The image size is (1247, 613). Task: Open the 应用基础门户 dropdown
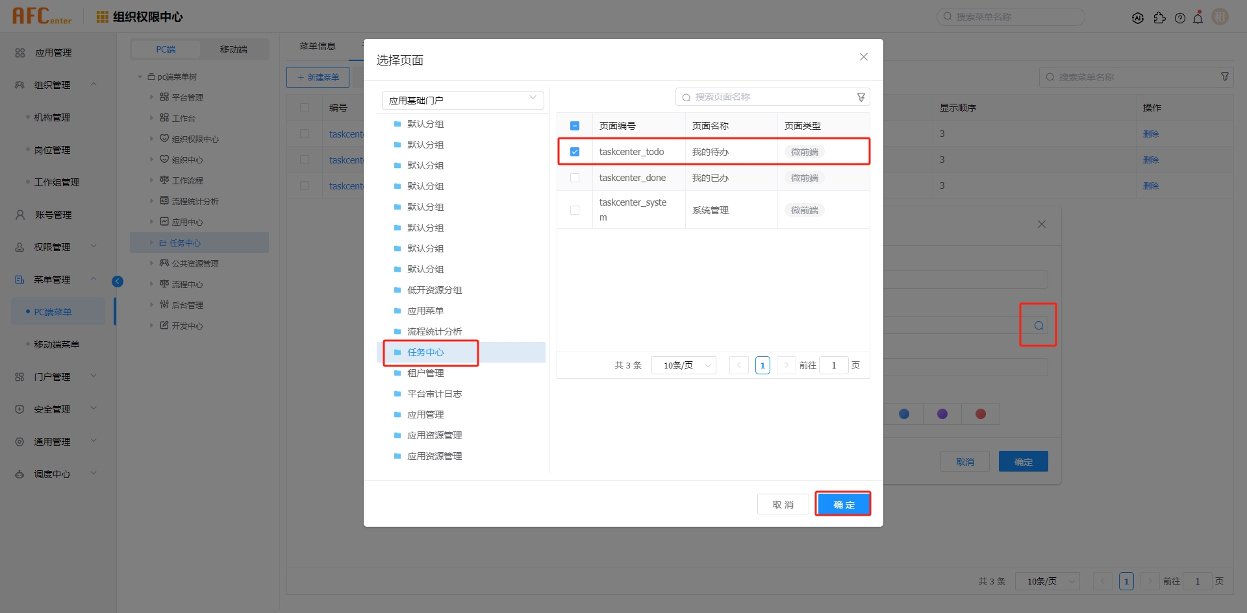click(462, 100)
